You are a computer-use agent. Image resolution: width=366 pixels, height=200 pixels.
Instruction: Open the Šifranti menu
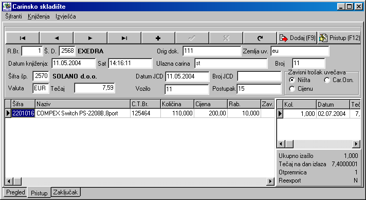tap(13, 16)
